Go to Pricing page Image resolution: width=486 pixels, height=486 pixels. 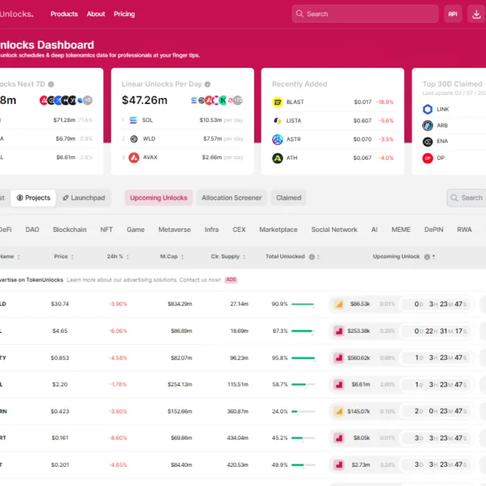(124, 14)
